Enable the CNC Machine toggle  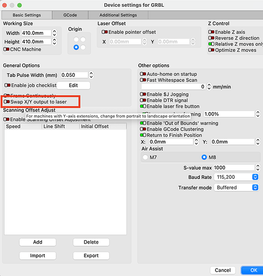pyautogui.click(x=6, y=49)
